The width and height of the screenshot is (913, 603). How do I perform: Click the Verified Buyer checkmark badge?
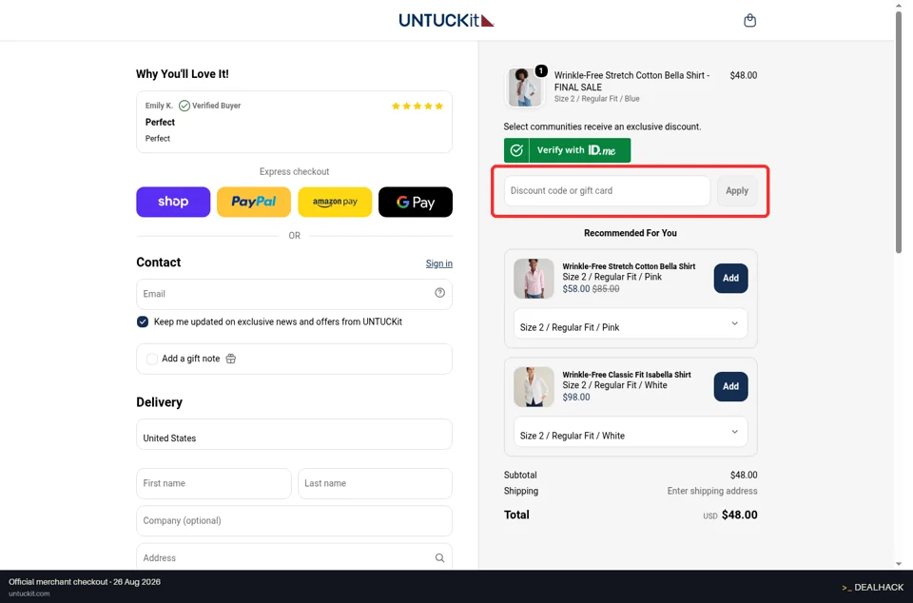coord(184,106)
